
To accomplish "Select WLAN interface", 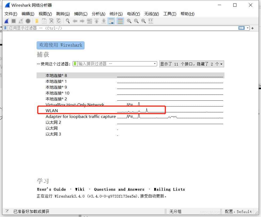I will pos(130,110).
